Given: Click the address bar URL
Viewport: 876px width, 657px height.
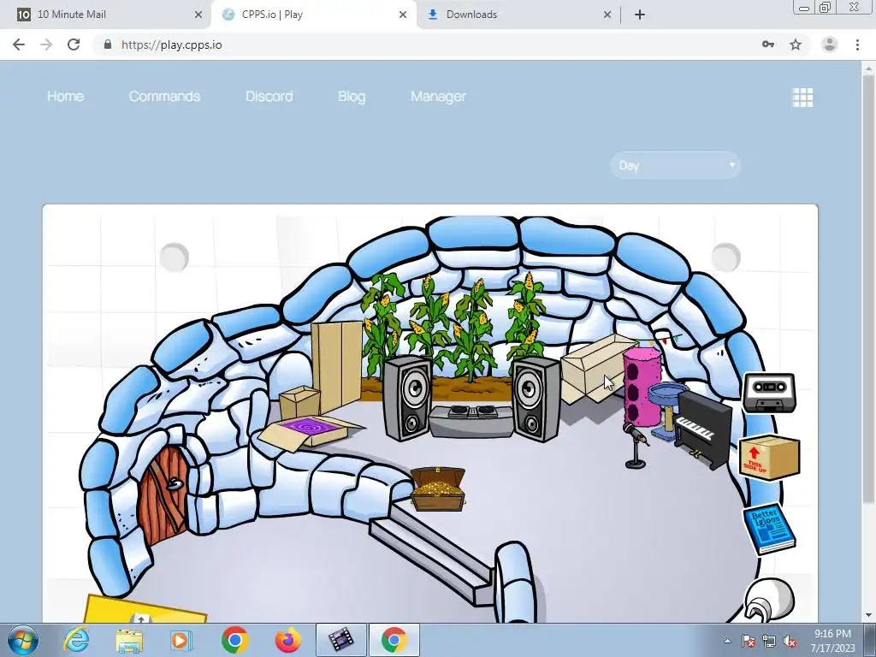Looking at the screenshot, I should [x=171, y=44].
